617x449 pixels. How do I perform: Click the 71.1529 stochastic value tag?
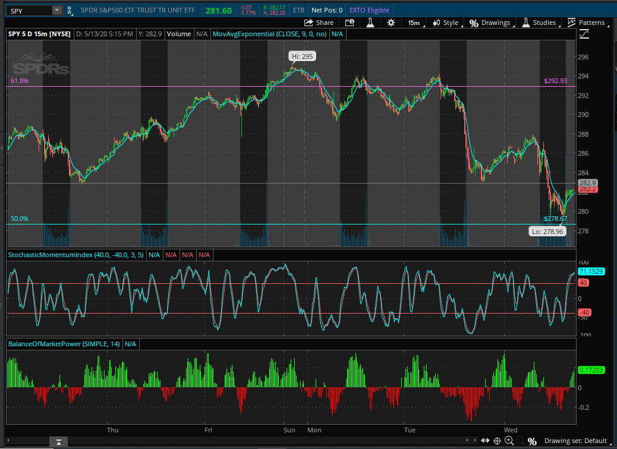pyautogui.click(x=591, y=271)
